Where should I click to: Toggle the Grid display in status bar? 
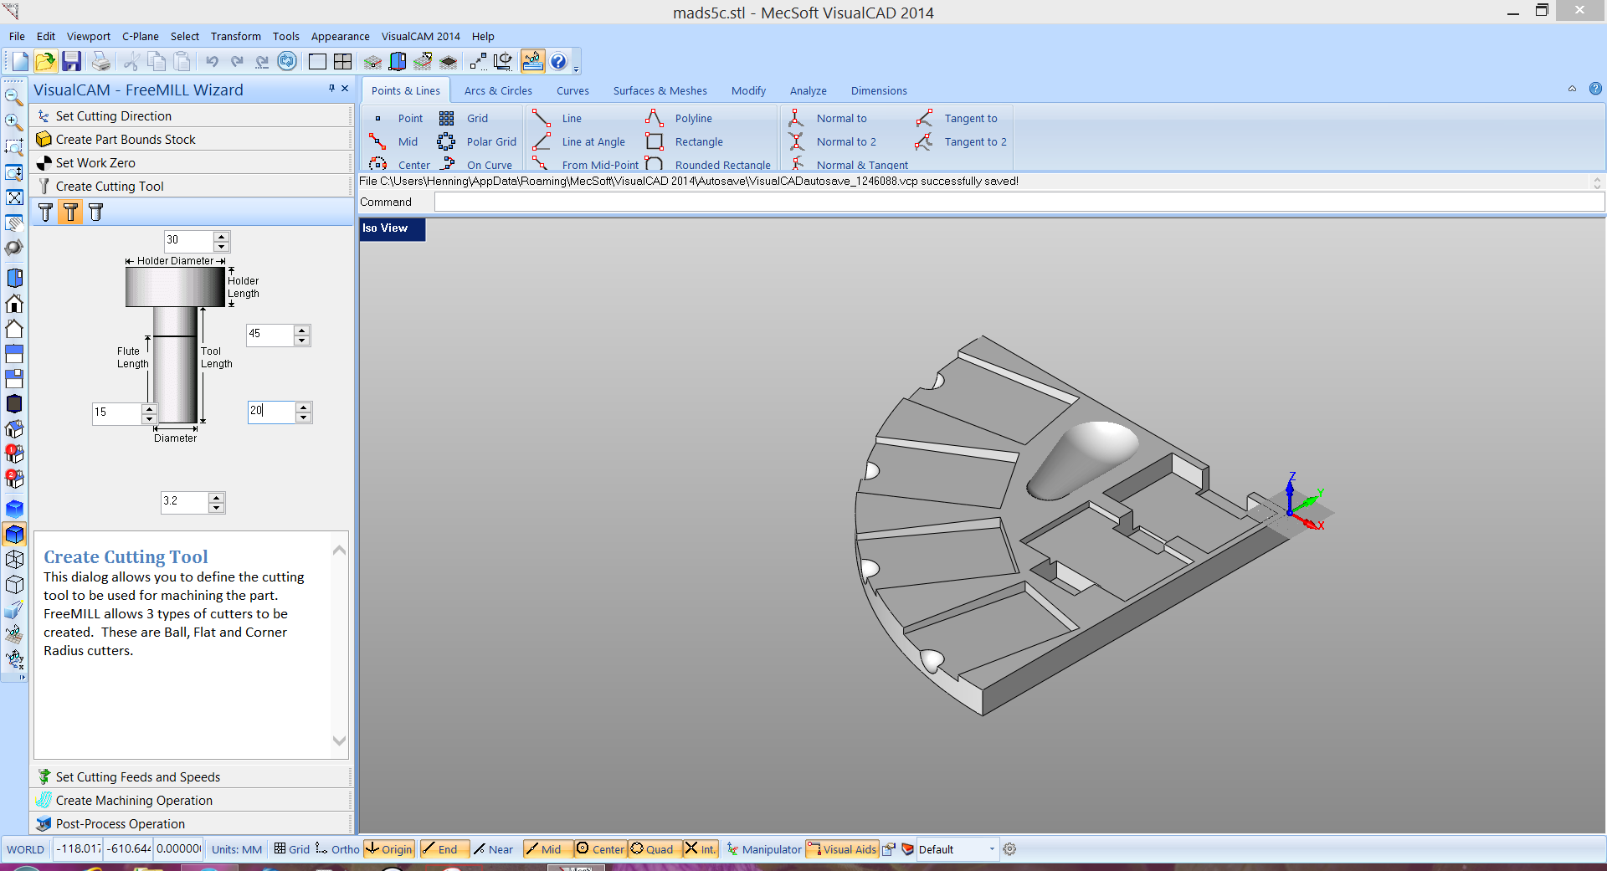pyautogui.click(x=292, y=849)
